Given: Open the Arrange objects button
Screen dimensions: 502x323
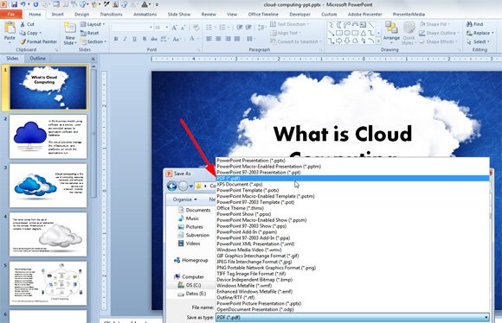Looking at the screenshot, I should pyautogui.click(x=391, y=33).
